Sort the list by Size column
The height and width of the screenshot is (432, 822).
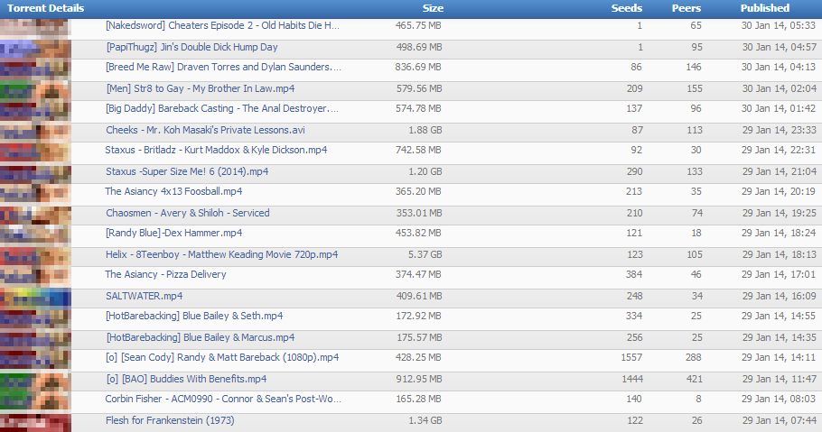tap(433, 8)
